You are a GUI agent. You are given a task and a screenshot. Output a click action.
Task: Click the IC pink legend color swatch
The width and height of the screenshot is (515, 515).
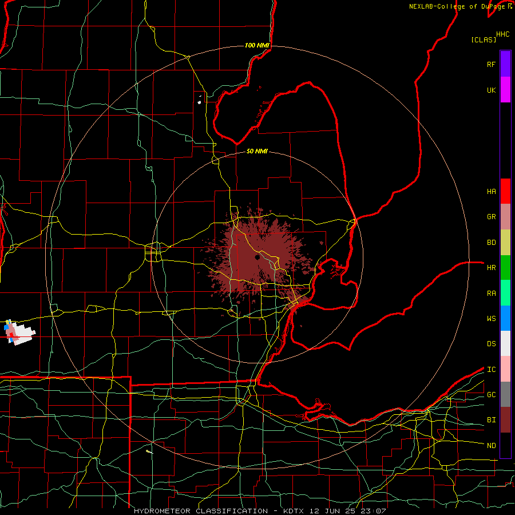coord(505,369)
